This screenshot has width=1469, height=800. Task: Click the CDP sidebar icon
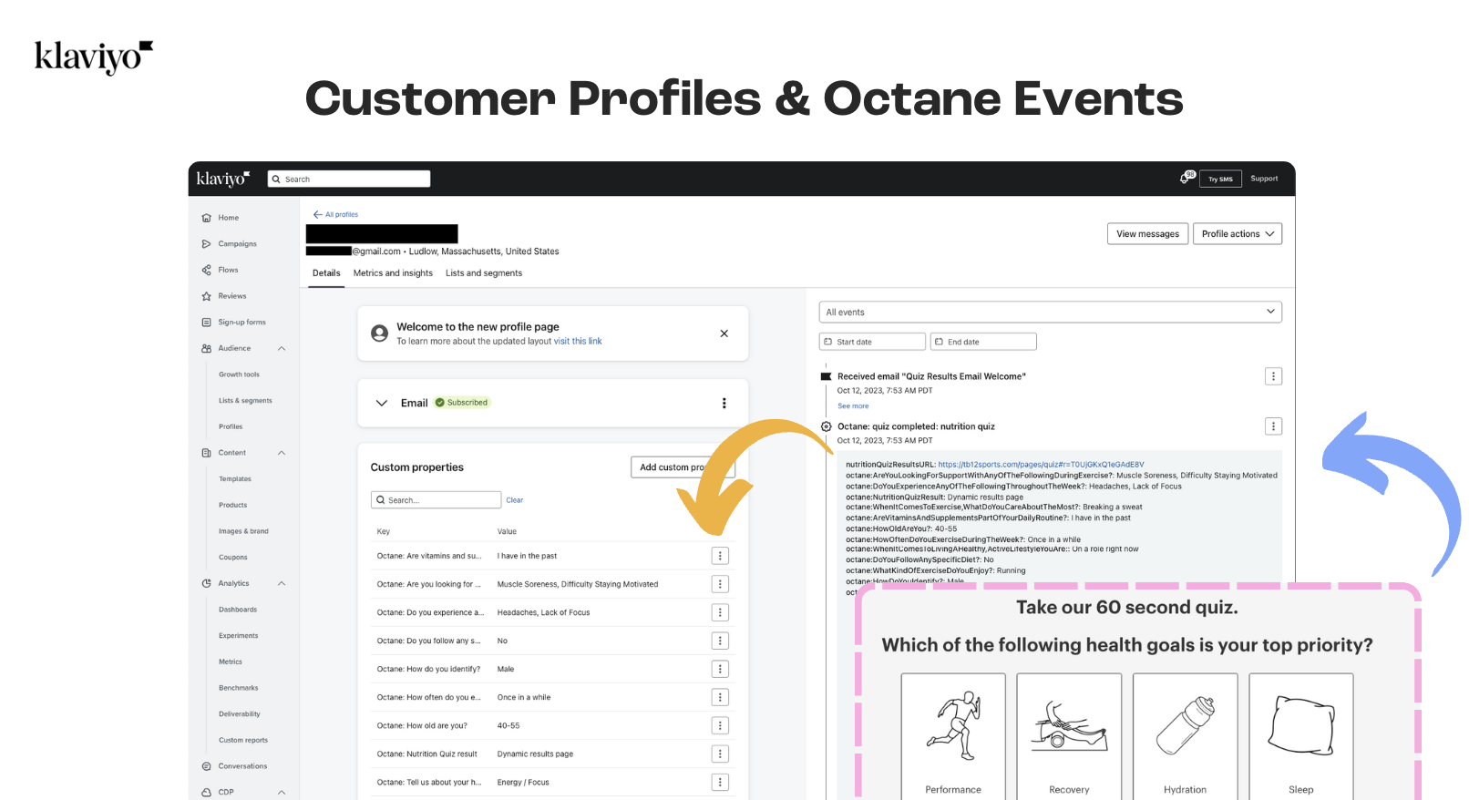[x=206, y=793]
